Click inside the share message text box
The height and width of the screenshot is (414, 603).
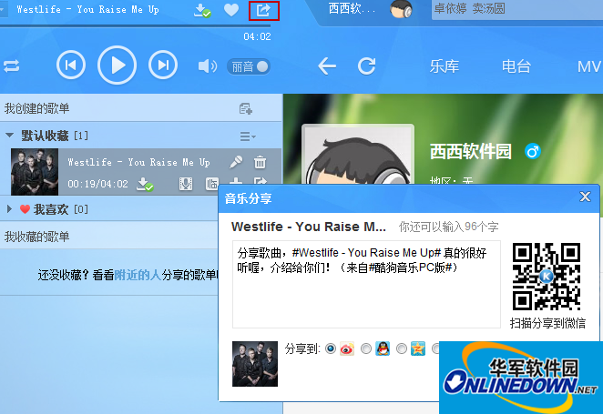click(x=366, y=284)
